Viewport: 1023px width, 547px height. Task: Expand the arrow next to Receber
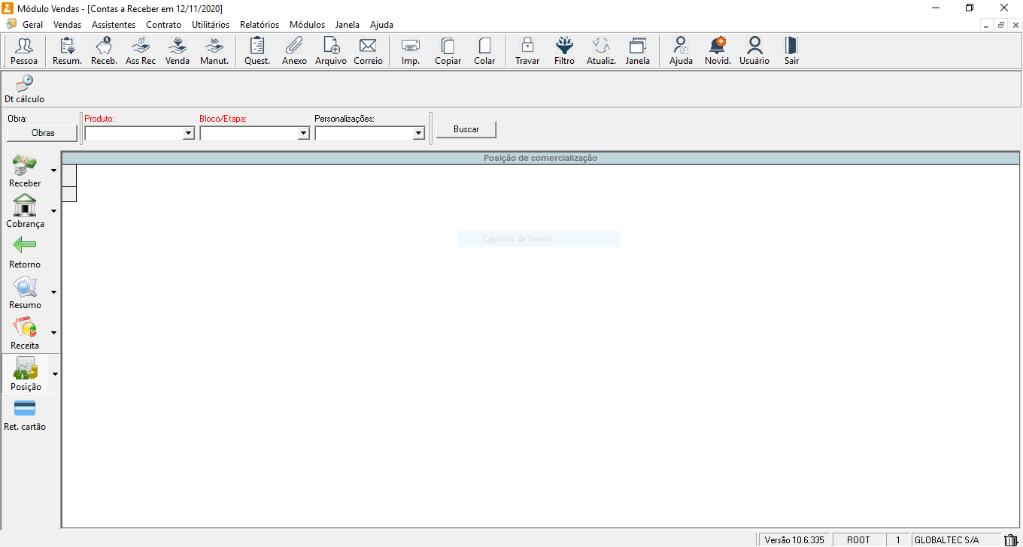[x=53, y=171]
